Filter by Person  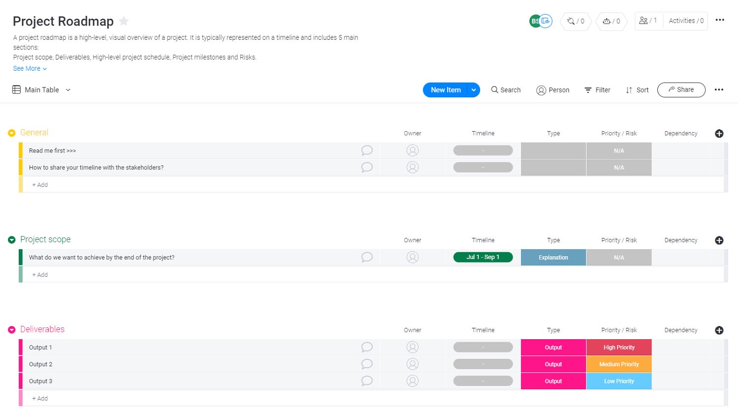[553, 90]
